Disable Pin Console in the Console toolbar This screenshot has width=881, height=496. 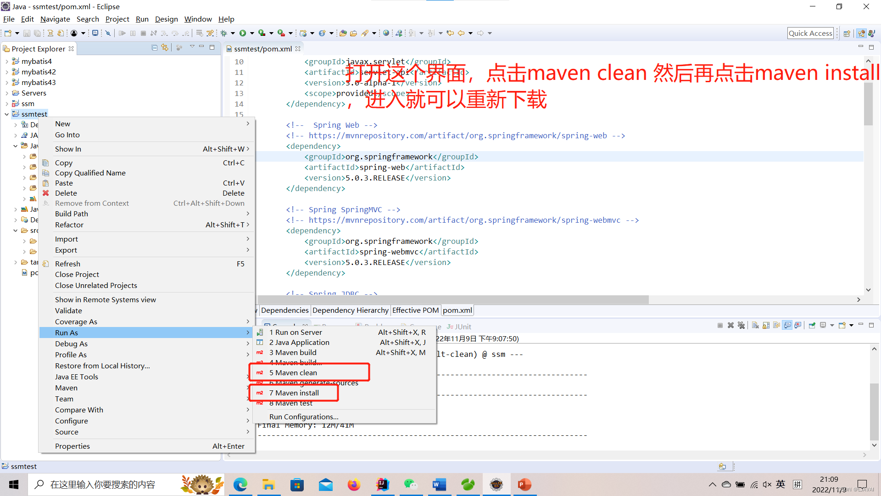click(812, 325)
